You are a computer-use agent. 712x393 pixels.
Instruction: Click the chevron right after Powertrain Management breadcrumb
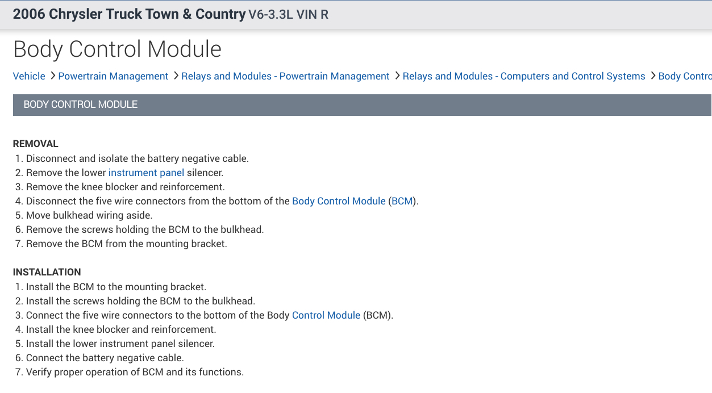click(176, 76)
